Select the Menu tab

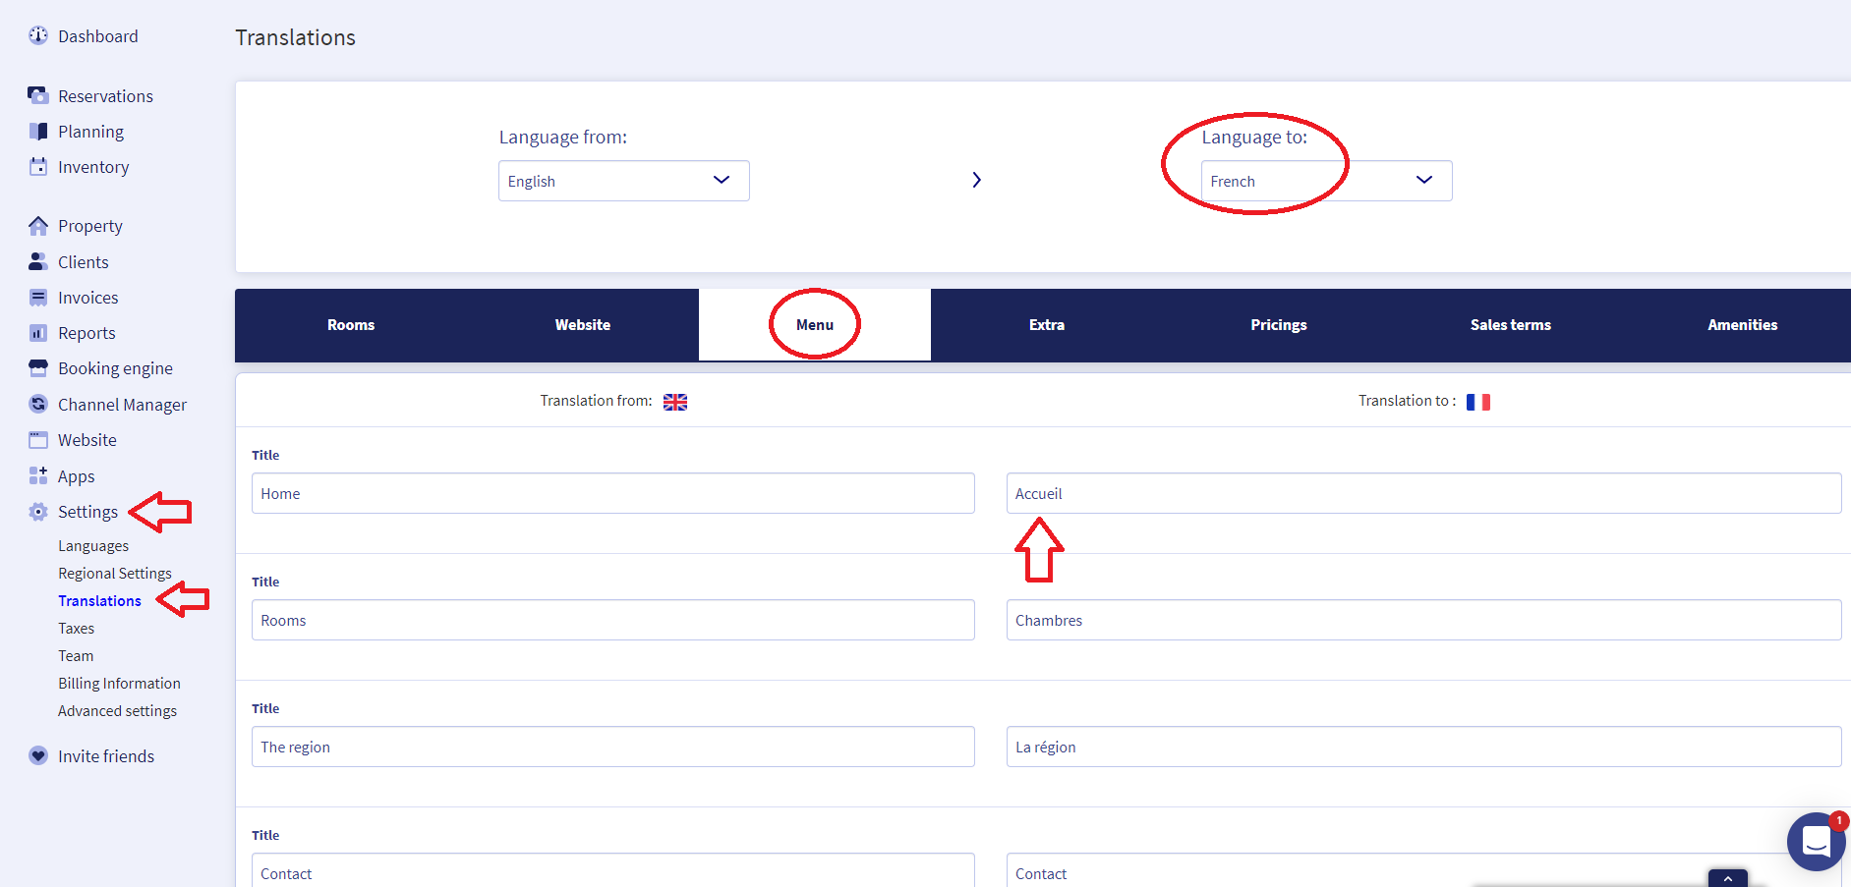pyautogui.click(x=815, y=325)
